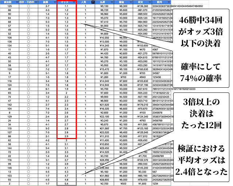
Task: Select the payout cell ¥21,620
Action: click(104, 105)
